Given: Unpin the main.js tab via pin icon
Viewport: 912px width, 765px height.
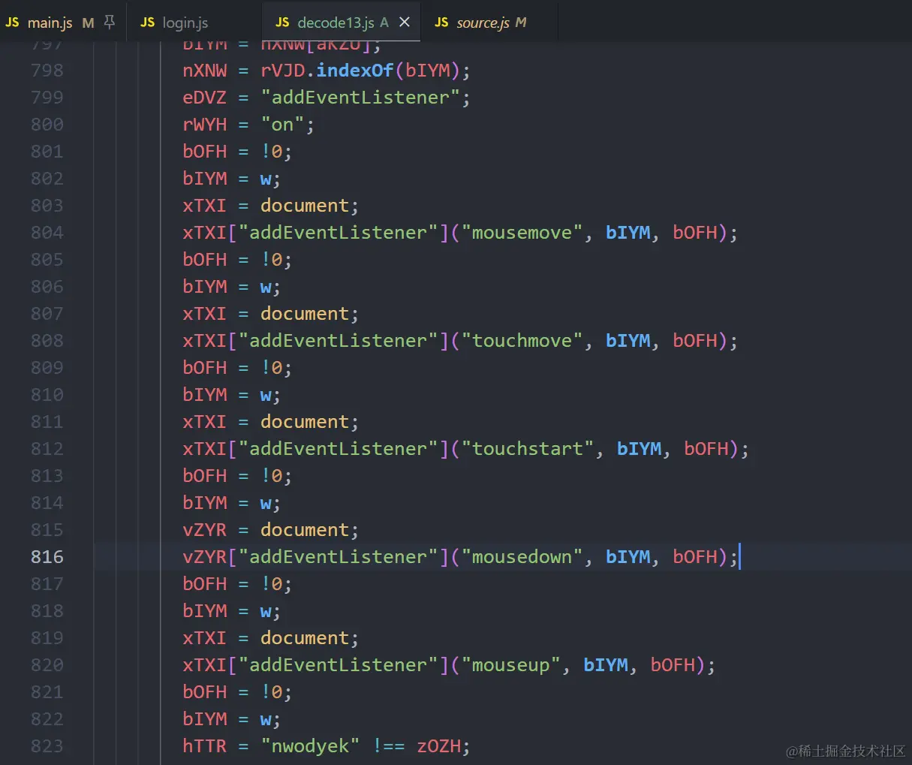Looking at the screenshot, I should click(x=110, y=23).
